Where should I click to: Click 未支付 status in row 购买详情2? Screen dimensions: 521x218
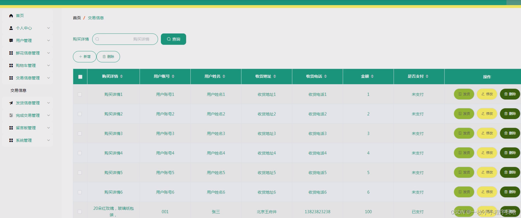(418, 114)
